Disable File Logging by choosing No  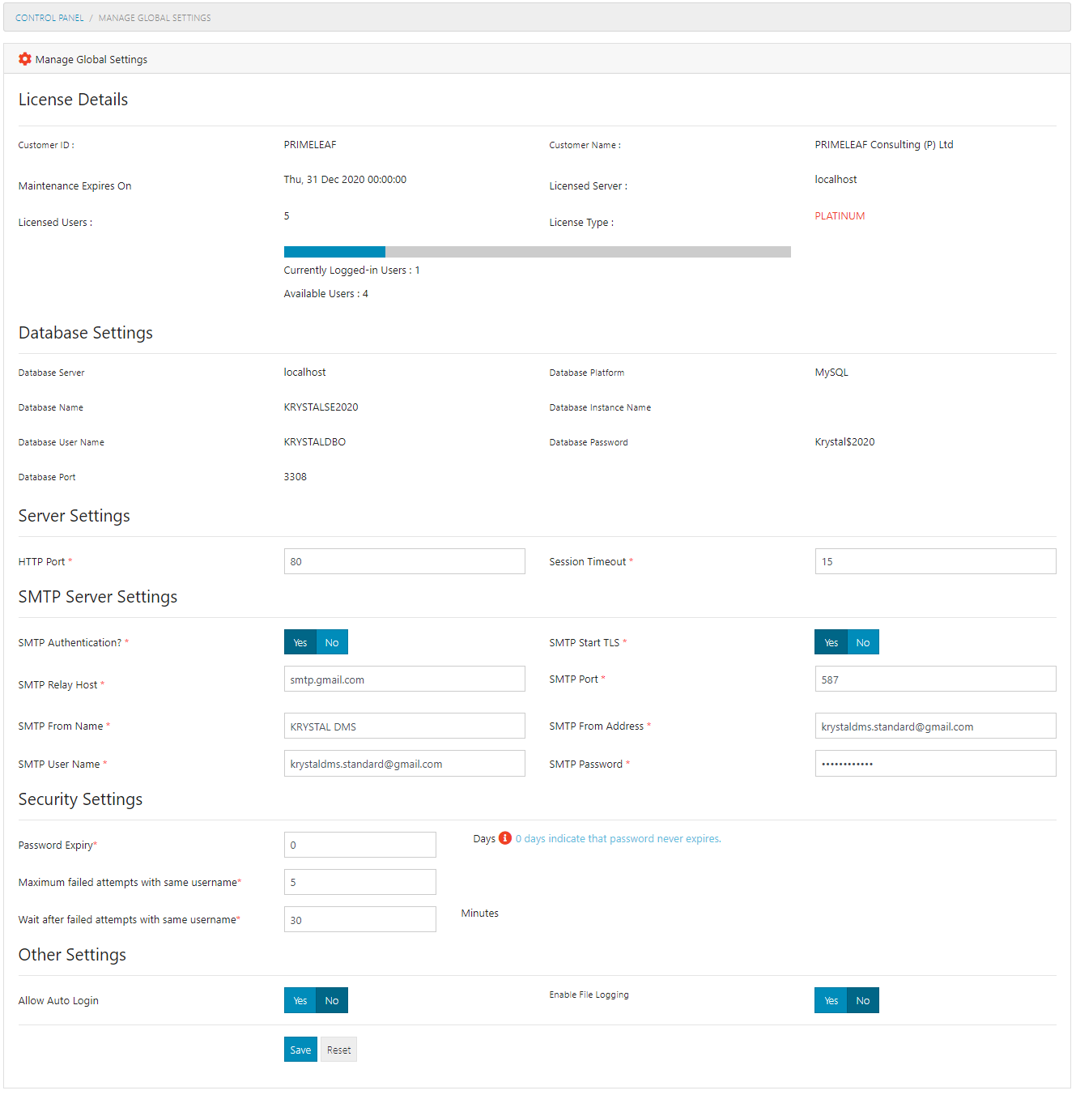pyautogui.click(x=863, y=1000)
